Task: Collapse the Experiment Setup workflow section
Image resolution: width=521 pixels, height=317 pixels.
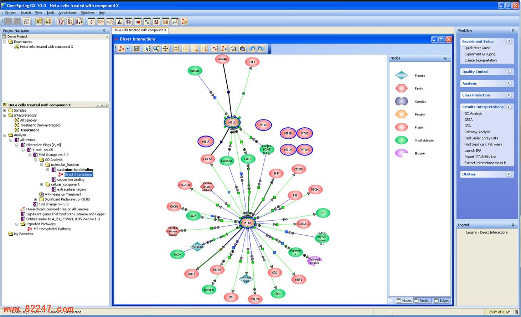Action: (509, 41)
